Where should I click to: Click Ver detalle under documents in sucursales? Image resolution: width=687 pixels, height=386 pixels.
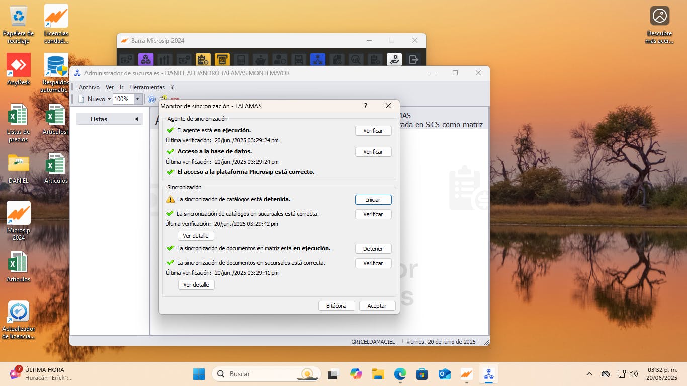(x=196, y=285)
